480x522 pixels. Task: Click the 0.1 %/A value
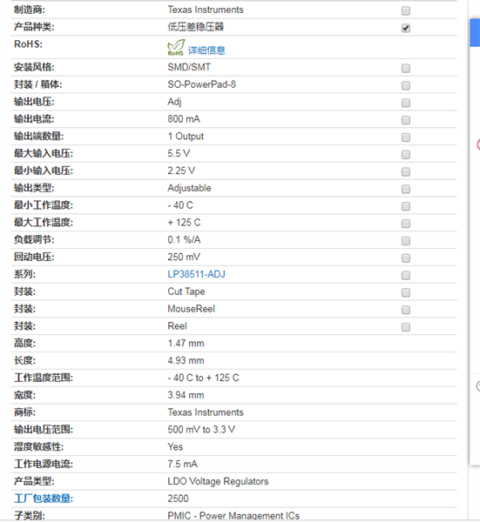tap(184, 240)
